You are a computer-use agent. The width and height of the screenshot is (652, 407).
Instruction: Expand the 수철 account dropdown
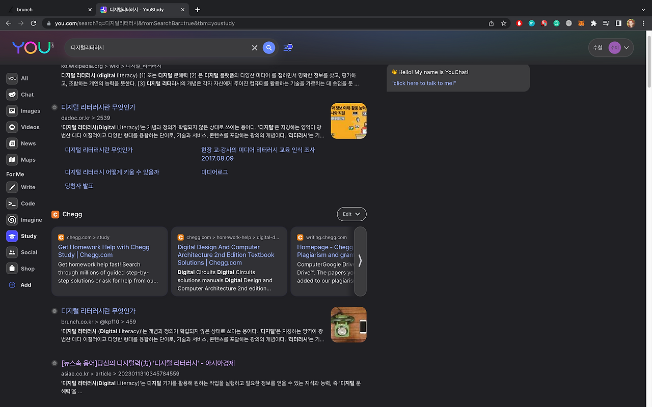[x=611, y=48]
